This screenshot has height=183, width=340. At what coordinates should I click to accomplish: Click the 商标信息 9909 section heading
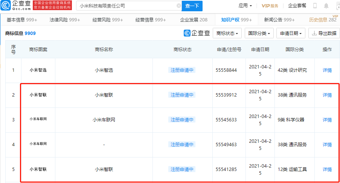click(20, 33)
